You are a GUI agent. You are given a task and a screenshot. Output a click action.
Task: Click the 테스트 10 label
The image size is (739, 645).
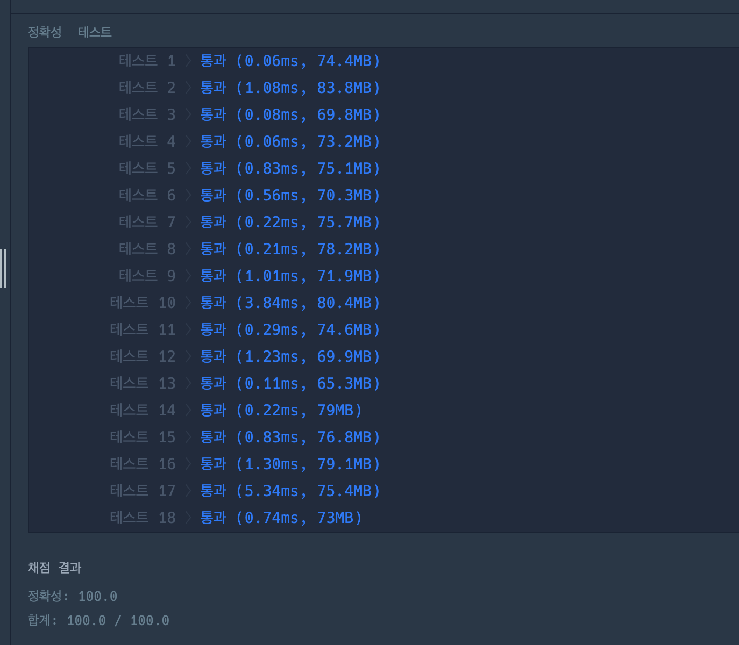(x=143, y=303)
